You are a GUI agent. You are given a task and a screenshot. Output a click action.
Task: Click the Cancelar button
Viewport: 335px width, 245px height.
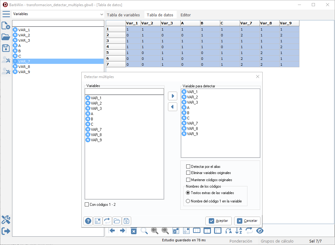pos(247,221)
